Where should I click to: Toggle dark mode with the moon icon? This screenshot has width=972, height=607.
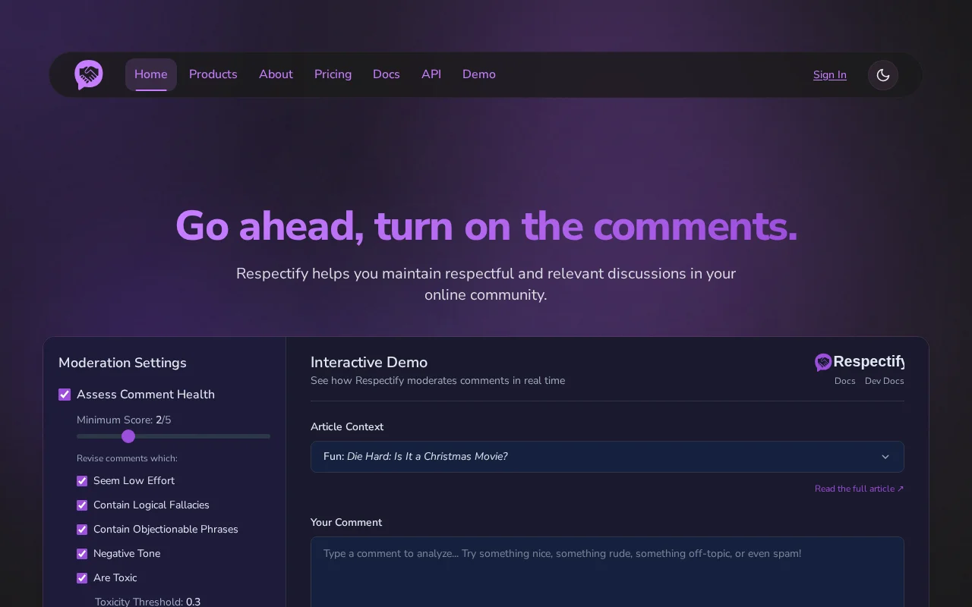(883, 74)
